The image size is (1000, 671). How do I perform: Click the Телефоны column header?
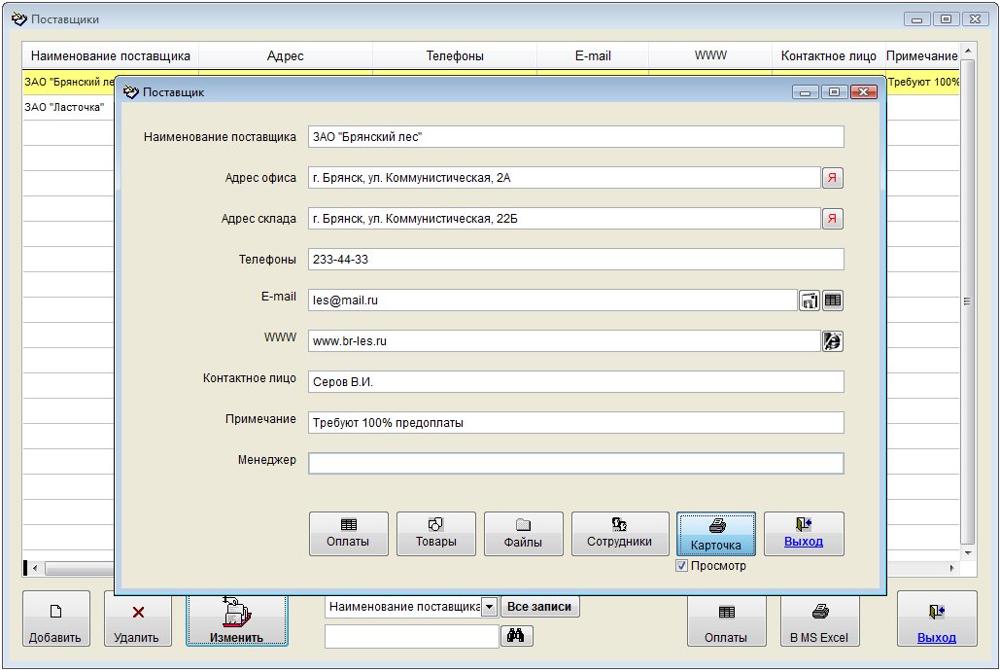(x=455, y=56)
